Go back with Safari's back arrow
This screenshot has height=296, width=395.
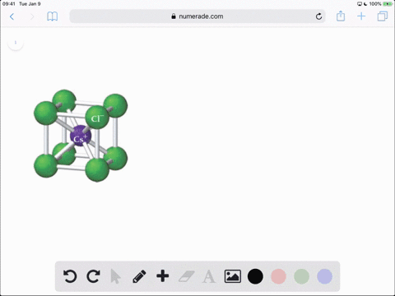coord(12,16)
